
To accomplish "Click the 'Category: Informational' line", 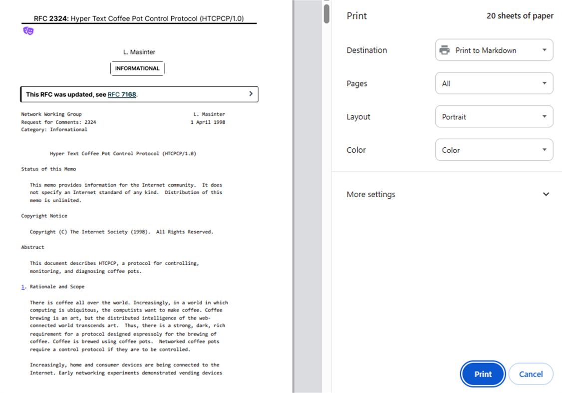I will tap(54, 130).
